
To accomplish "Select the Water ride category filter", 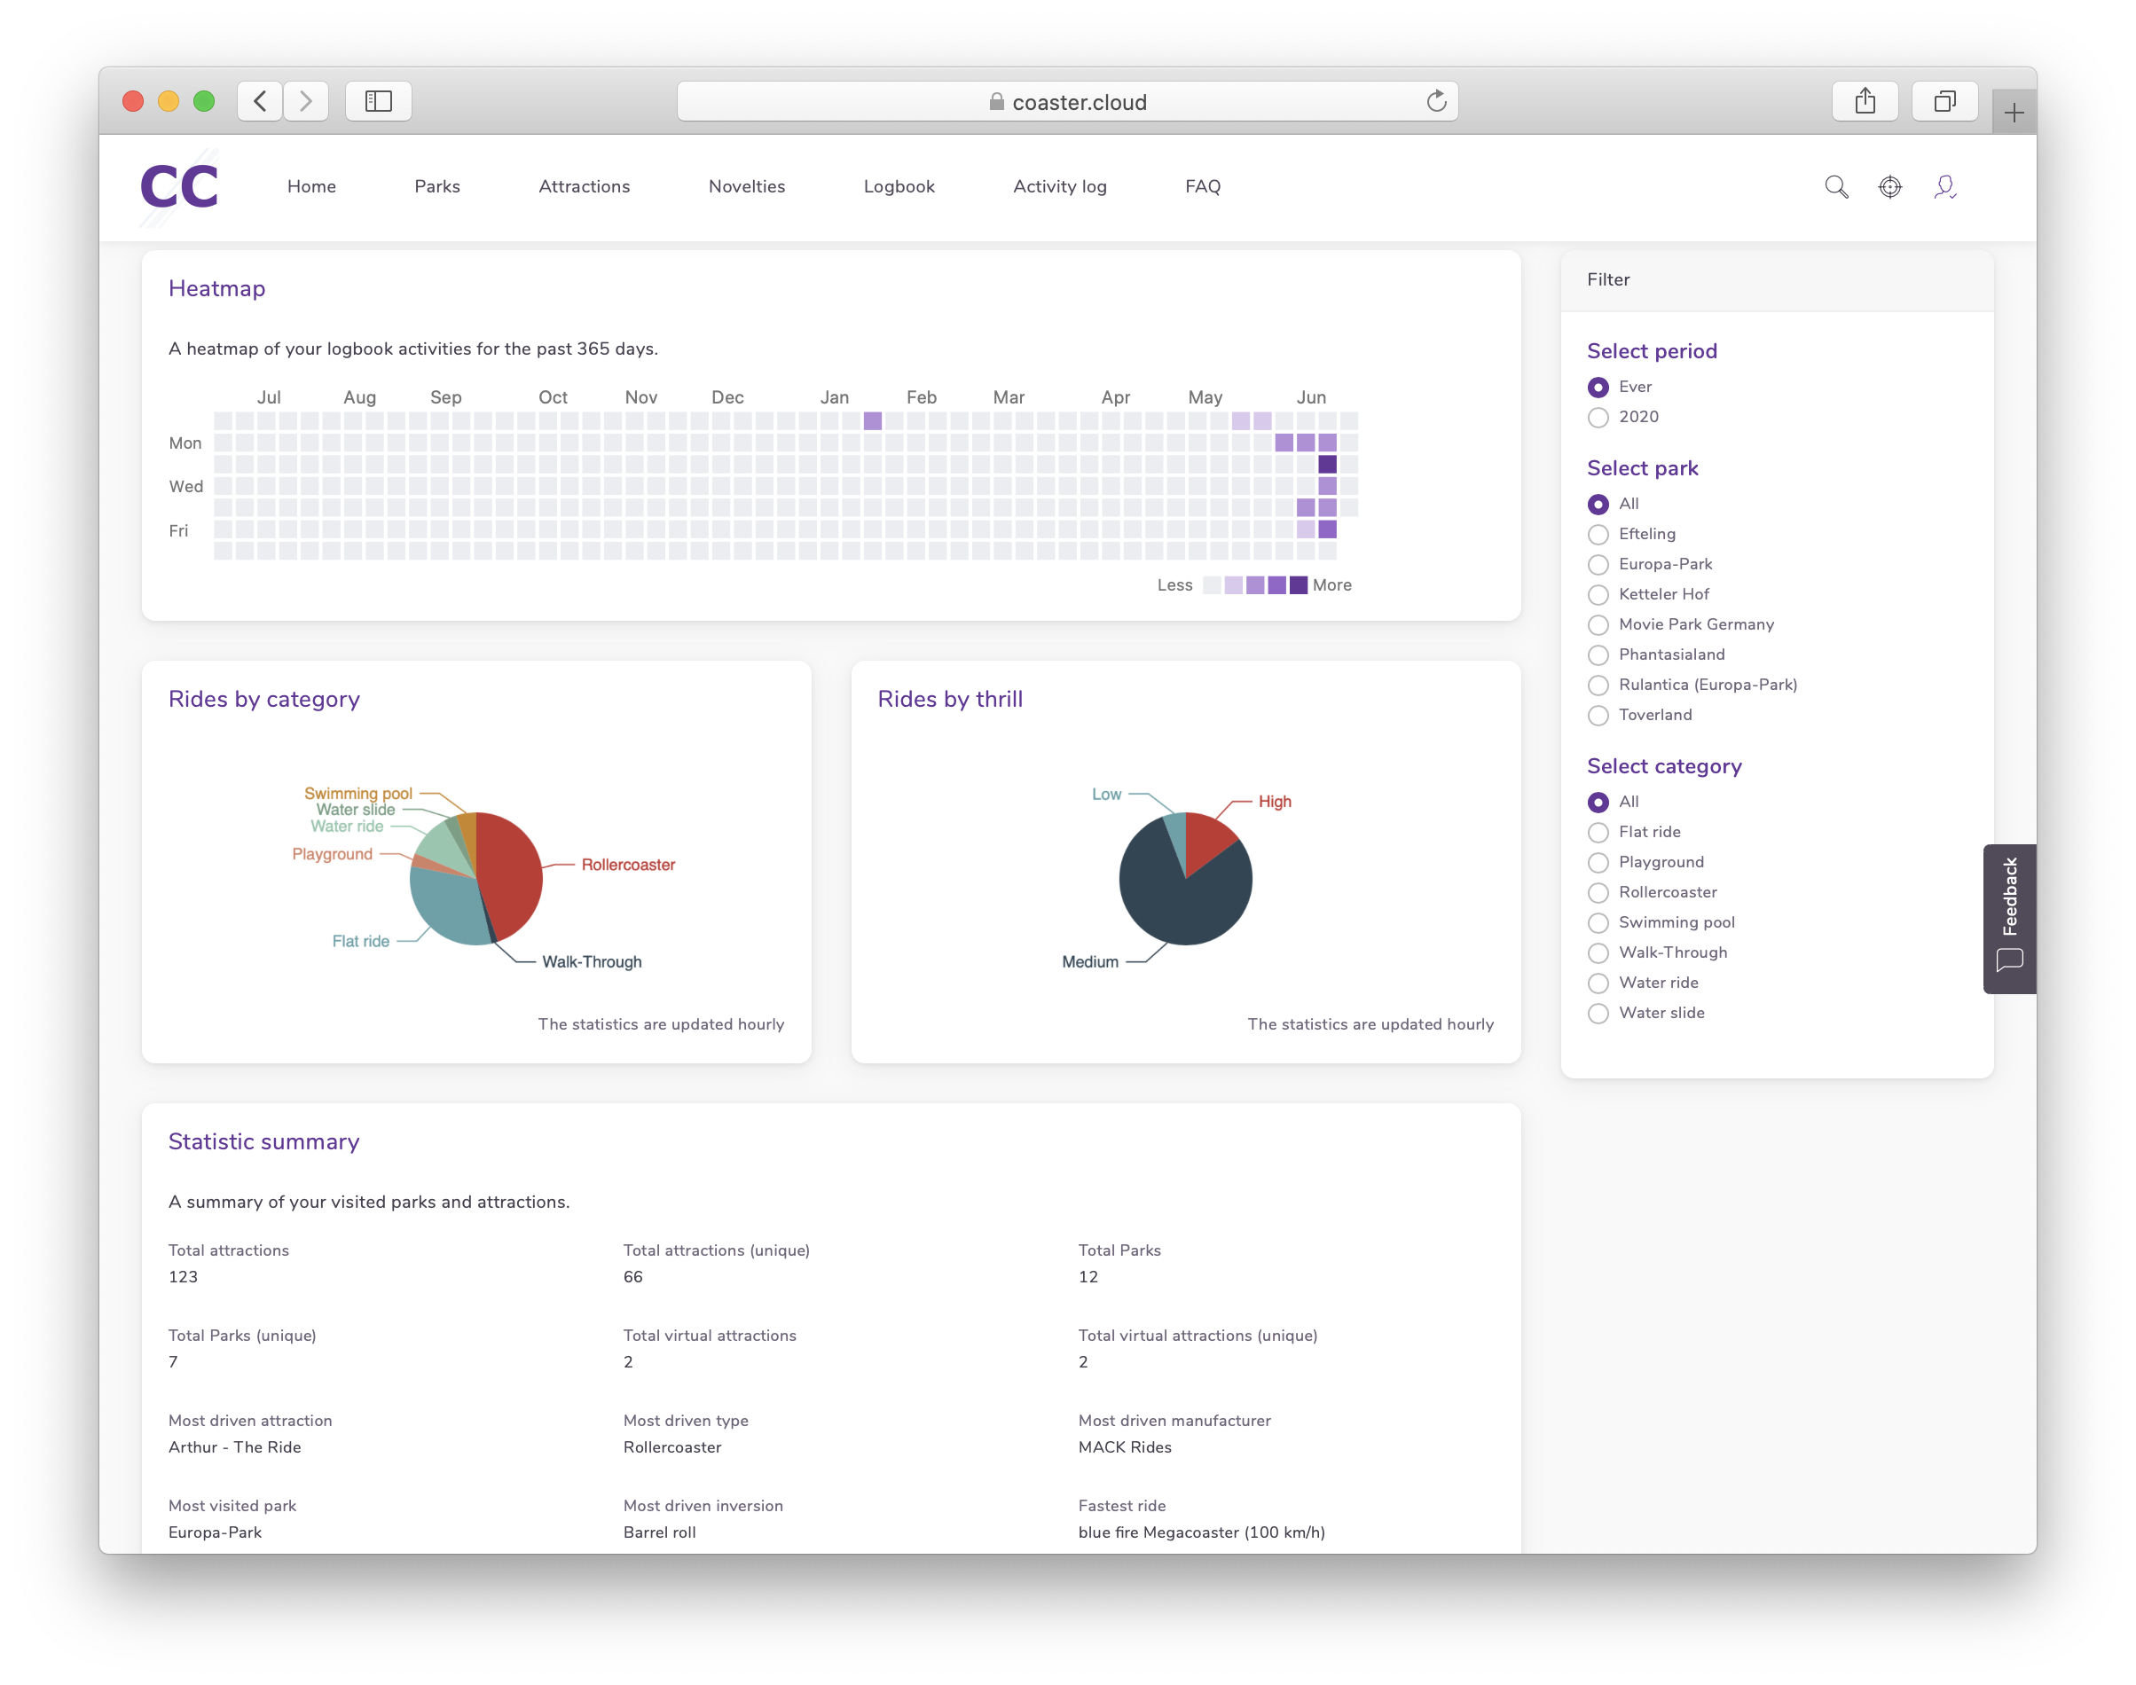I will pyautogui.click(x=1598, y=984).
